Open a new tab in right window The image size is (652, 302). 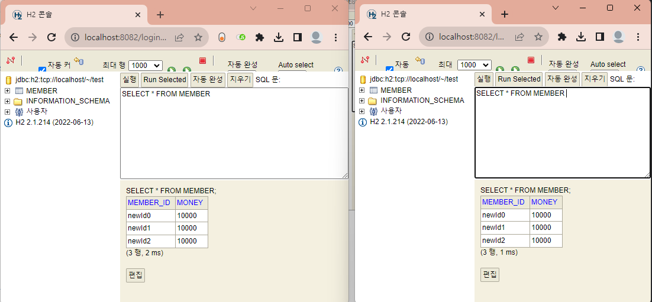click(505, 15)
